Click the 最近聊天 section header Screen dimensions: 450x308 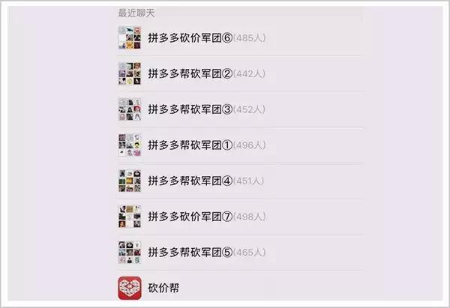(x=136, y=13)
